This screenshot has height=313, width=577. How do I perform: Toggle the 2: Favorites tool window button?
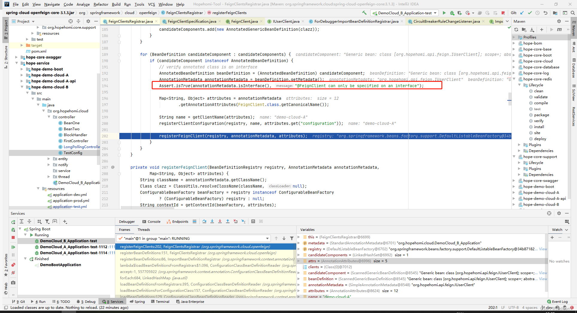6,265
